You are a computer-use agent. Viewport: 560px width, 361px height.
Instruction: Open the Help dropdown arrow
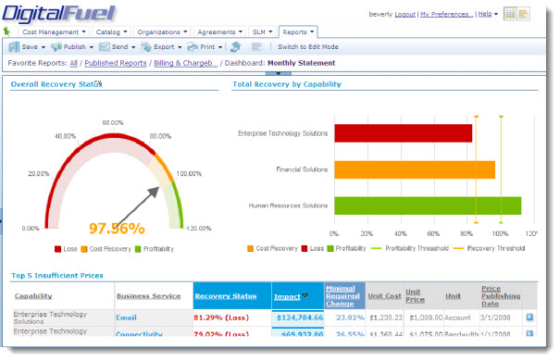click(496, 14)
